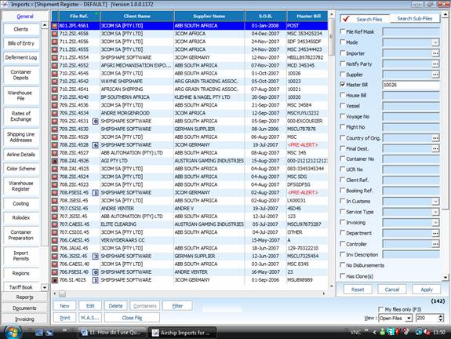The image size is (451, 339).
Task: Open the Importer lookup ellipsis button
Action: (435, 53)
